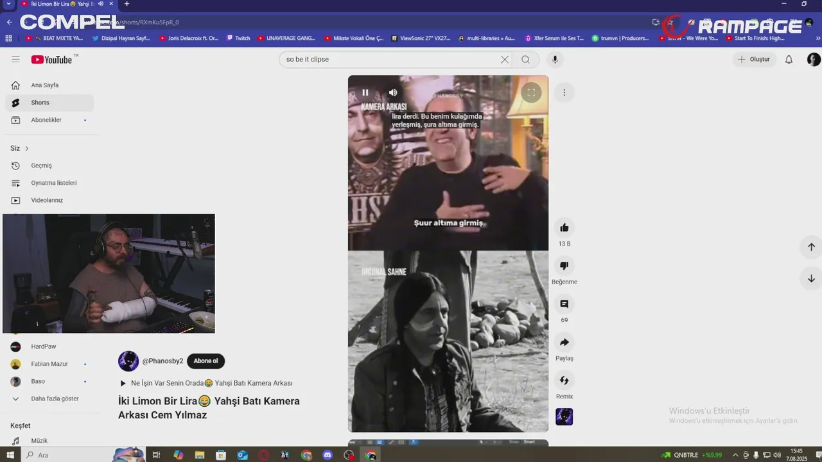Open the comments showing 69
Viewport: 822px width, 462px height.
[564, 304]
